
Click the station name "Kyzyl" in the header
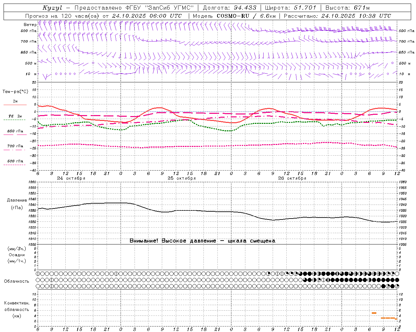click(x=52, y=8)
